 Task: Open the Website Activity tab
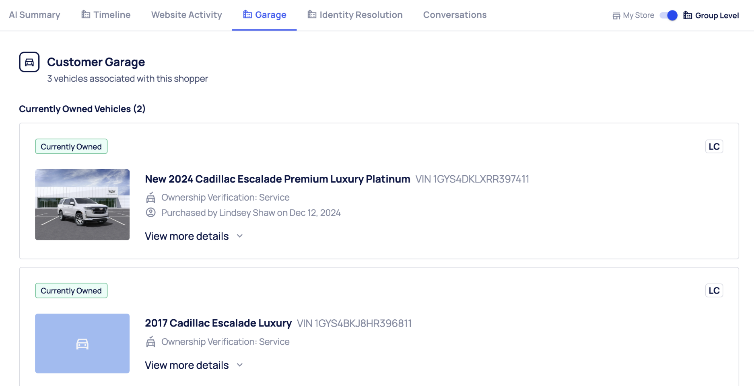point(187,15)
